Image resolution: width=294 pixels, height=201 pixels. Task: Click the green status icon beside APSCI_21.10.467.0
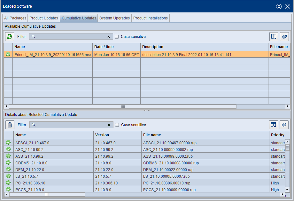[x=8, y=143]
